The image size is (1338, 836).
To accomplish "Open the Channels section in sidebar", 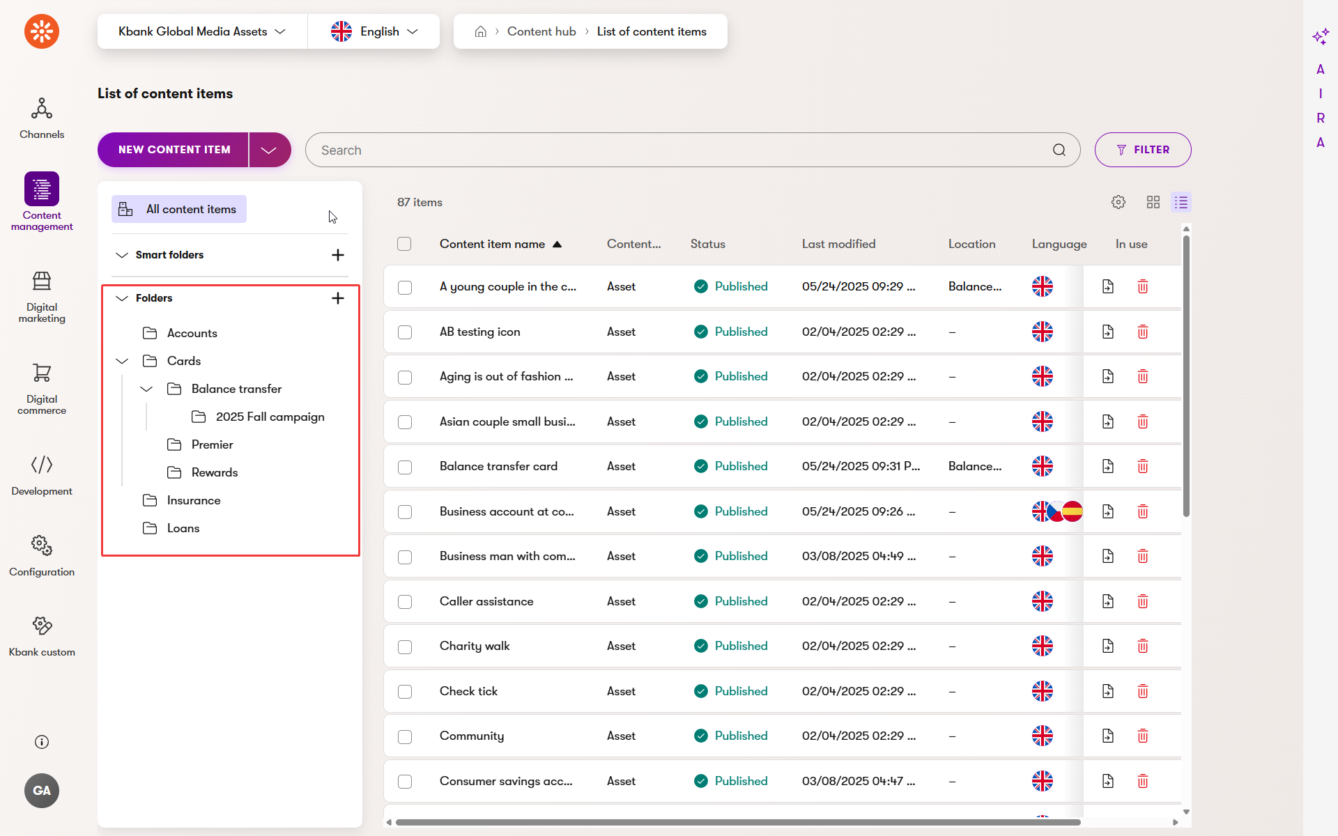I will pyautogui.click(x=42, y=118).
